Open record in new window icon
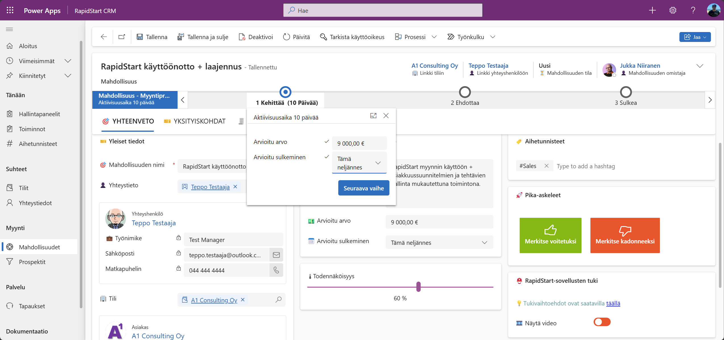The height and width of the screenshot is (340, 724). (x=122, y=37)
